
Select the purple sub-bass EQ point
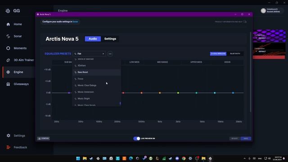click(x=69, y=93)
